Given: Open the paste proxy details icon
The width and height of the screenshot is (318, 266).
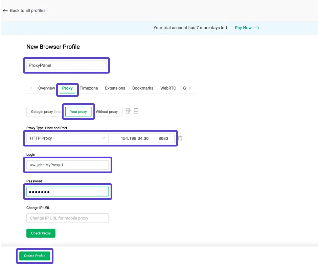Looking at the screenshot, I should pyautogui.click(x=128, y=111).
